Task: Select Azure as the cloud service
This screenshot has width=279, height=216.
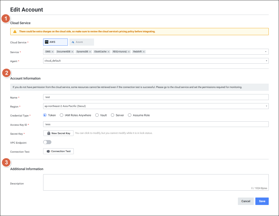Action: (82, 42)
